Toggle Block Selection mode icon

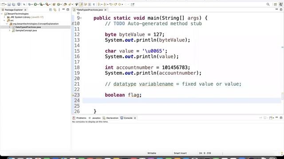[x=90, y=4]
